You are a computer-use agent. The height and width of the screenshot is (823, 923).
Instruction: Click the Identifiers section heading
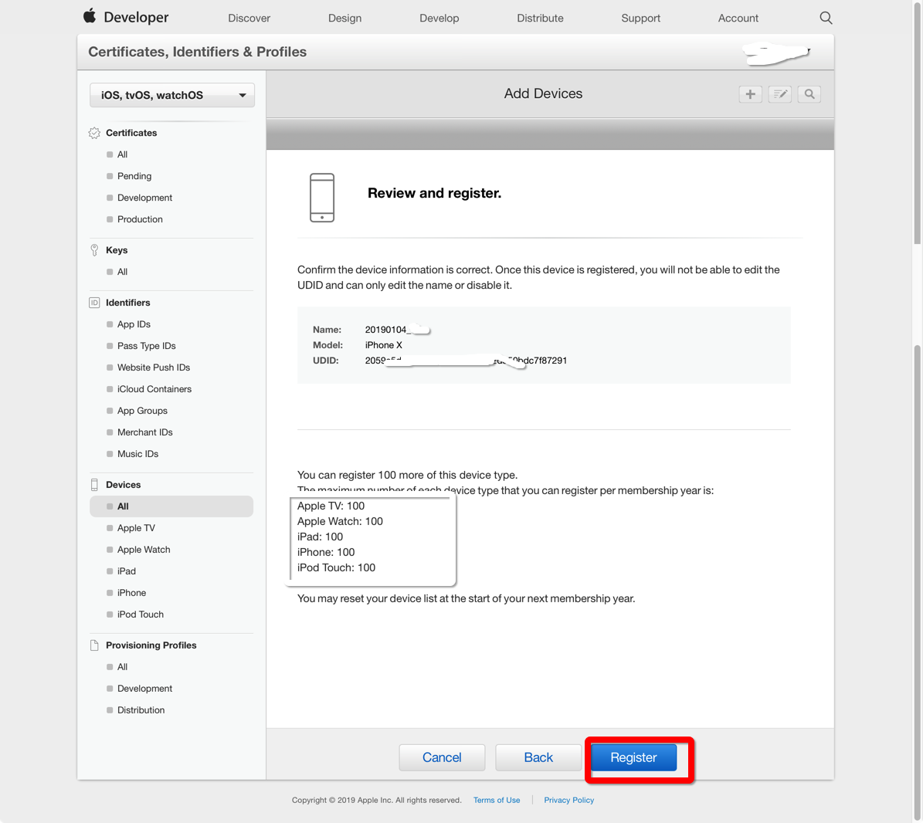pyautogui.click(x=127, y=303)
